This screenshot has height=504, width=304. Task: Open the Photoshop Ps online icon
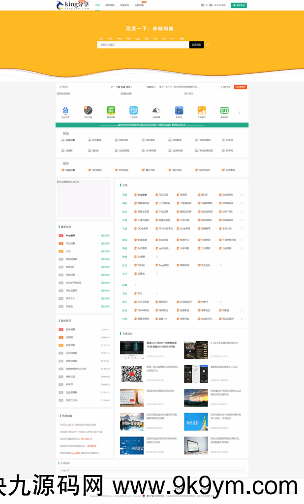click(x=179, y=110)
